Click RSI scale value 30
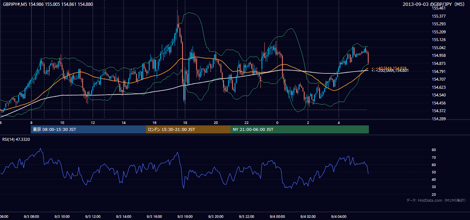This screenshot has height=220, width=470. (434, 187)
